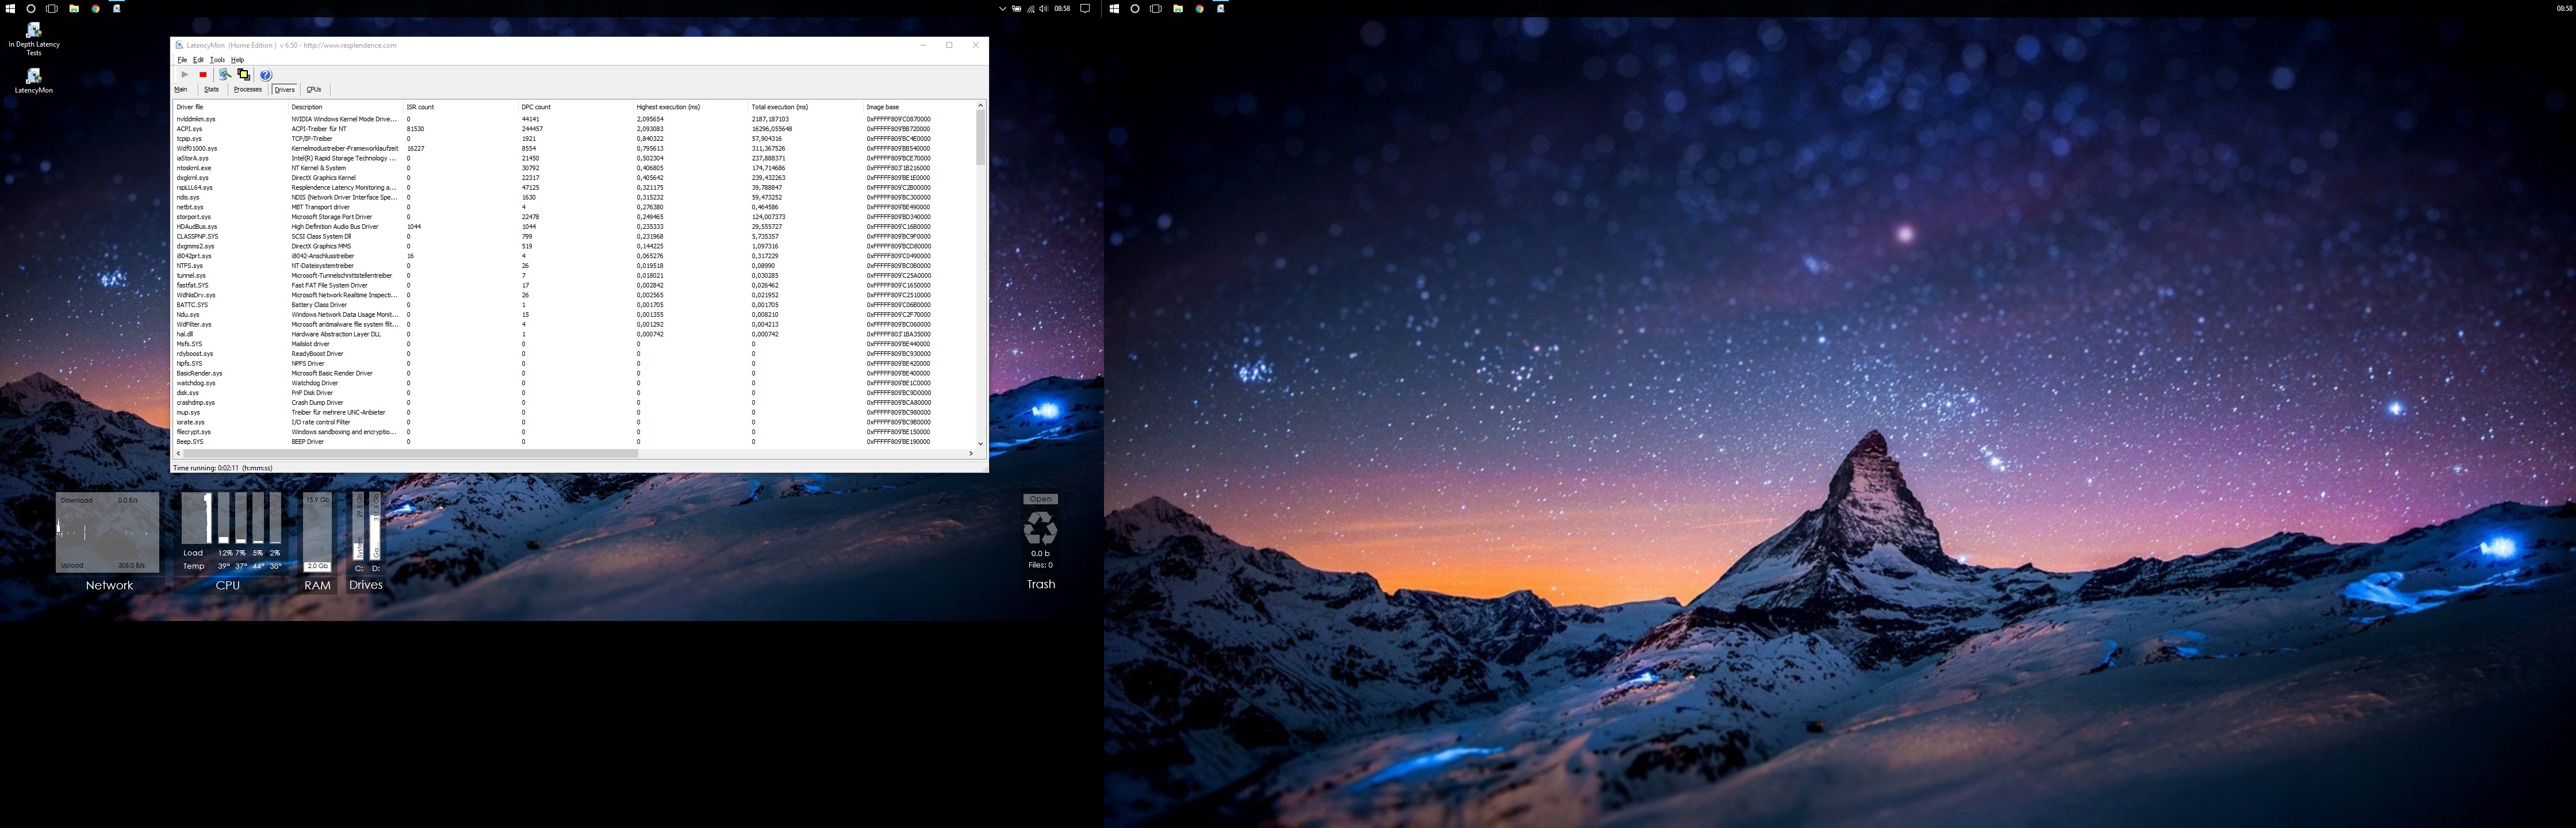Open Task View on right monitor taskbar
The height and width of the screenshot is (828, 2576).
pyautogui.click(x=1156, y=8)
